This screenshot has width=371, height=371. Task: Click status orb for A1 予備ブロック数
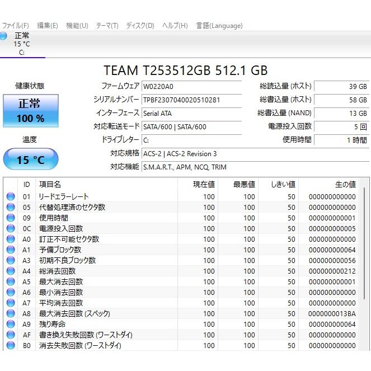click(x=11, y=250)
